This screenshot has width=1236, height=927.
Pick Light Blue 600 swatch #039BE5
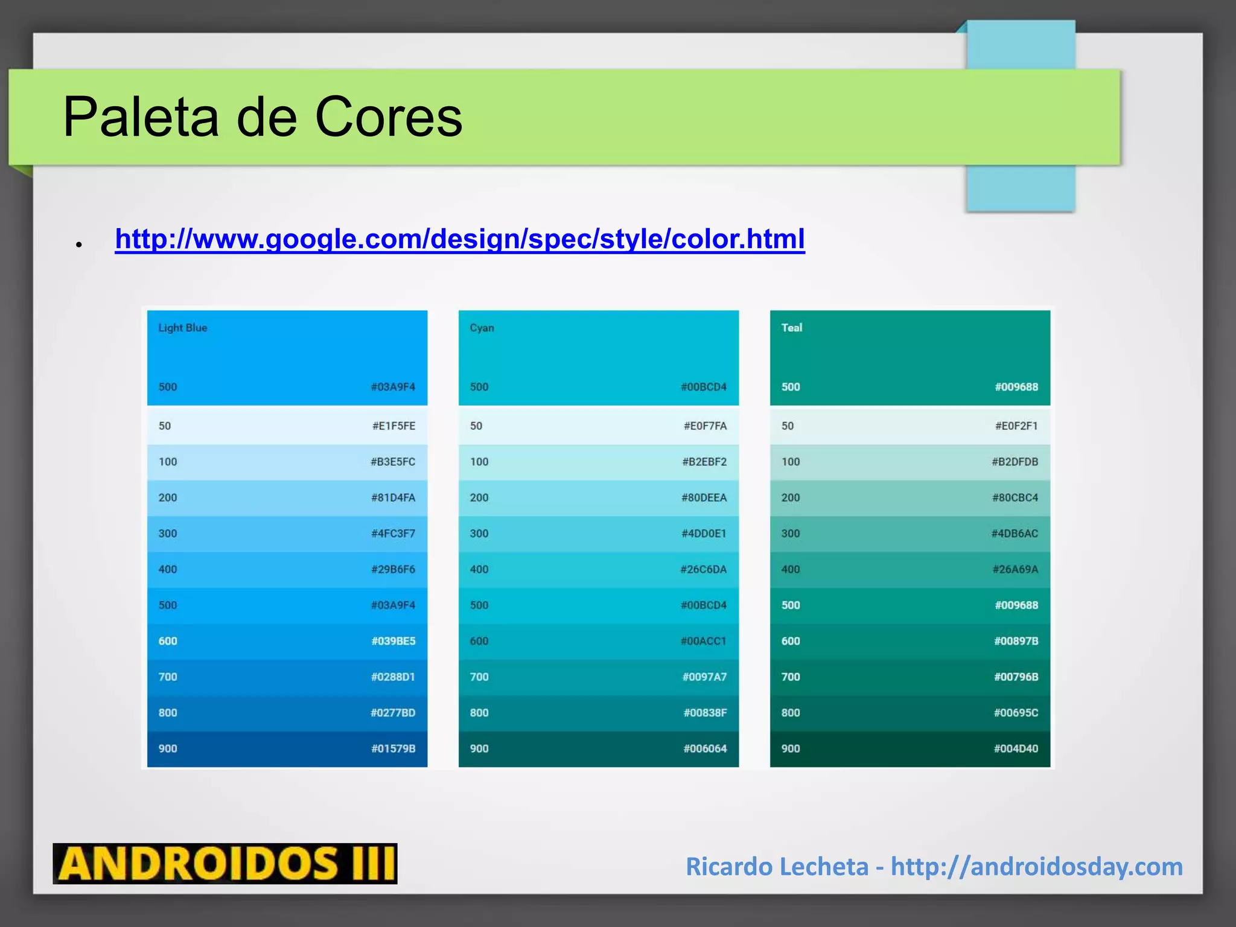click(x=287, y=642)
